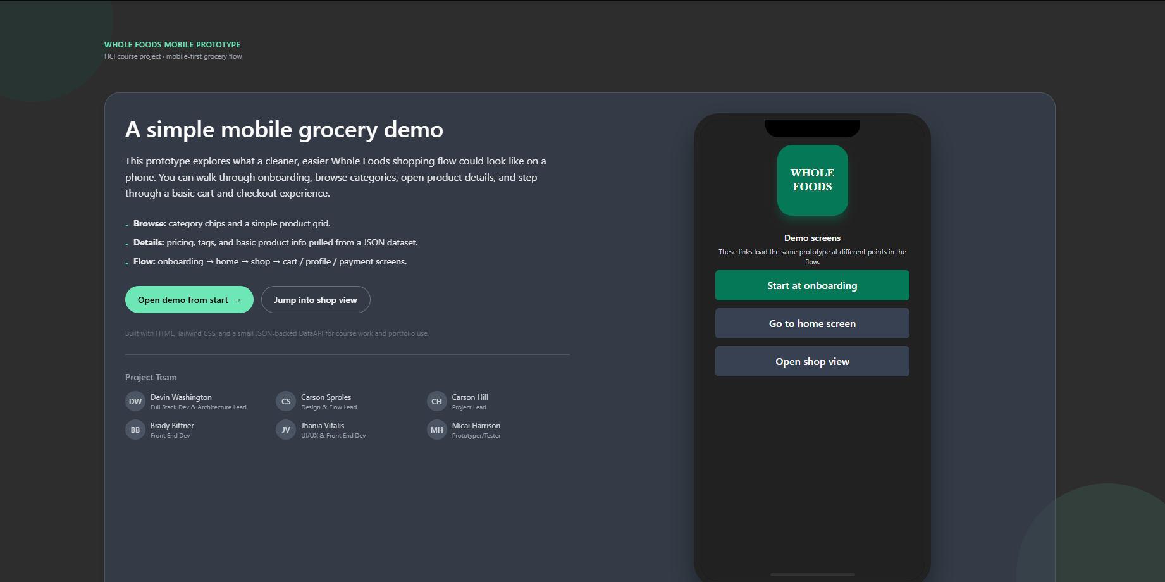Click the Whole Foods logo icon
This screenshot has height=582, width=1165.
(812, 180)
